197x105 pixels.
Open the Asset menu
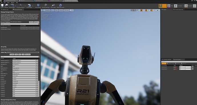tap(8, 3)
